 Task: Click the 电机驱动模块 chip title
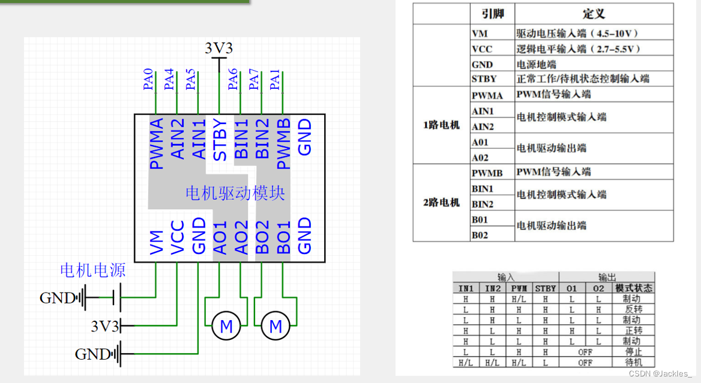pos(235,193)
